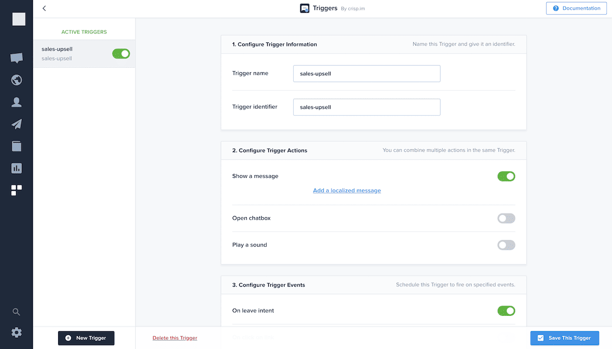Click the 'Open chatbox' label
612x349 pixels.
point(251,218)
